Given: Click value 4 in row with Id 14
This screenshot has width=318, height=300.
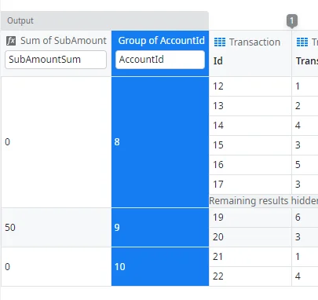Looking at the screenshot, I should 305,126.
